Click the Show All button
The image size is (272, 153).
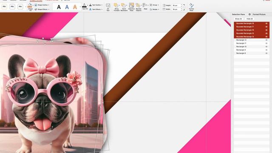click(238, 19)
